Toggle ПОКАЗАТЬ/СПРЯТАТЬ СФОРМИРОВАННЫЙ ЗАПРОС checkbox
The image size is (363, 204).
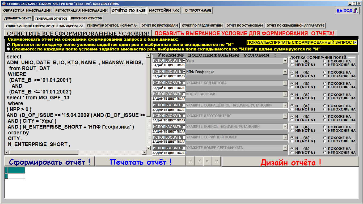355,42
